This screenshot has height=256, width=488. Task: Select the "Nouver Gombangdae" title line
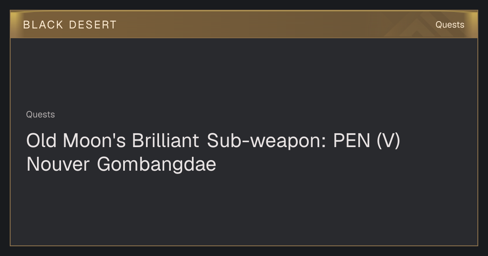click(x=121, y=165)
